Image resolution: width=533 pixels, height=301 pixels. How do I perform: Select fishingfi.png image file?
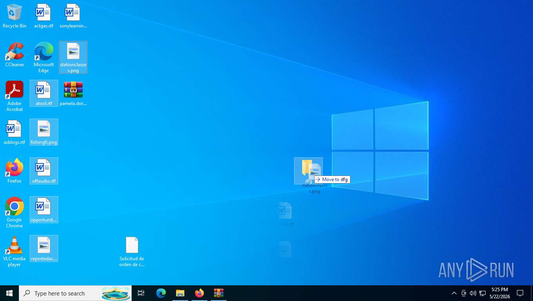(x=44, y=132)
